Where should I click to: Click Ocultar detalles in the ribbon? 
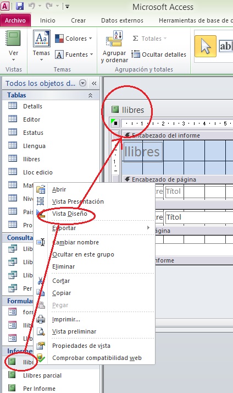tap(159, 54)
